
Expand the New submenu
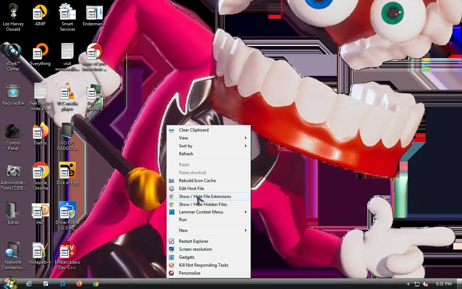click(209, 230)
